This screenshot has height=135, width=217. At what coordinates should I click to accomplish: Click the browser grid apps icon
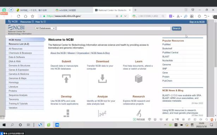192,16
